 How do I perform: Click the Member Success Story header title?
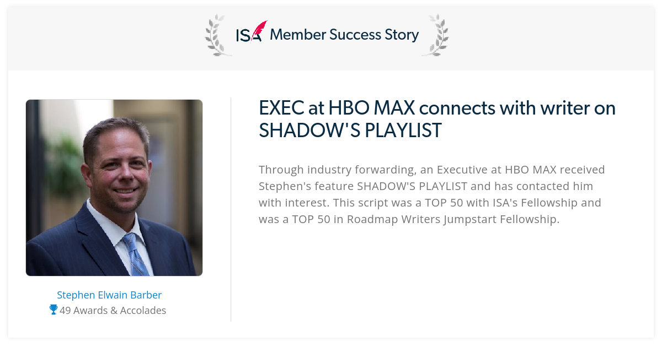pos(344,35)
